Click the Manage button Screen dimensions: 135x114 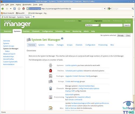(x=121, y=35)
